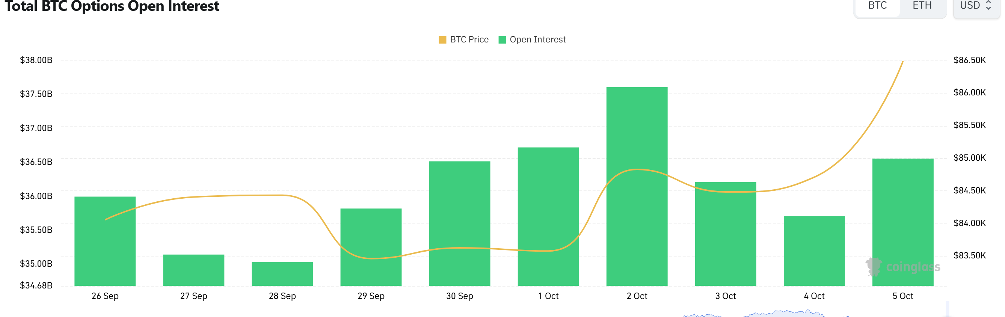Click the USD dropdown up-down chevron arrows
1005x317 pixels.
pos(988,6)
